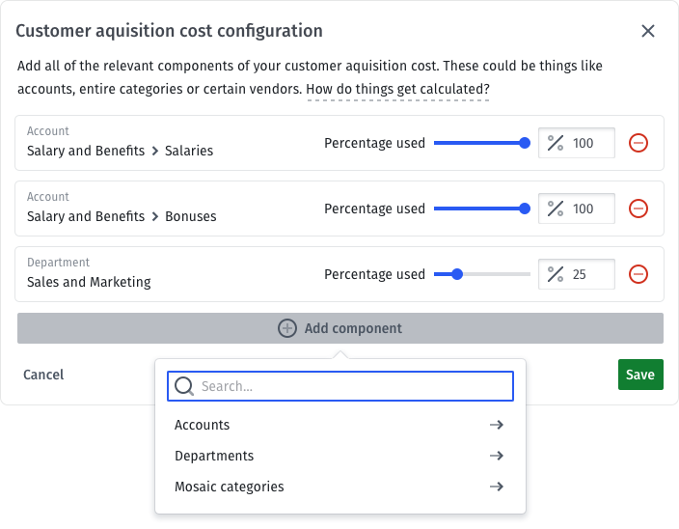Close the configuration dialog with X
679x529 pixels.
pyautogui.click(x=648, y=31)
